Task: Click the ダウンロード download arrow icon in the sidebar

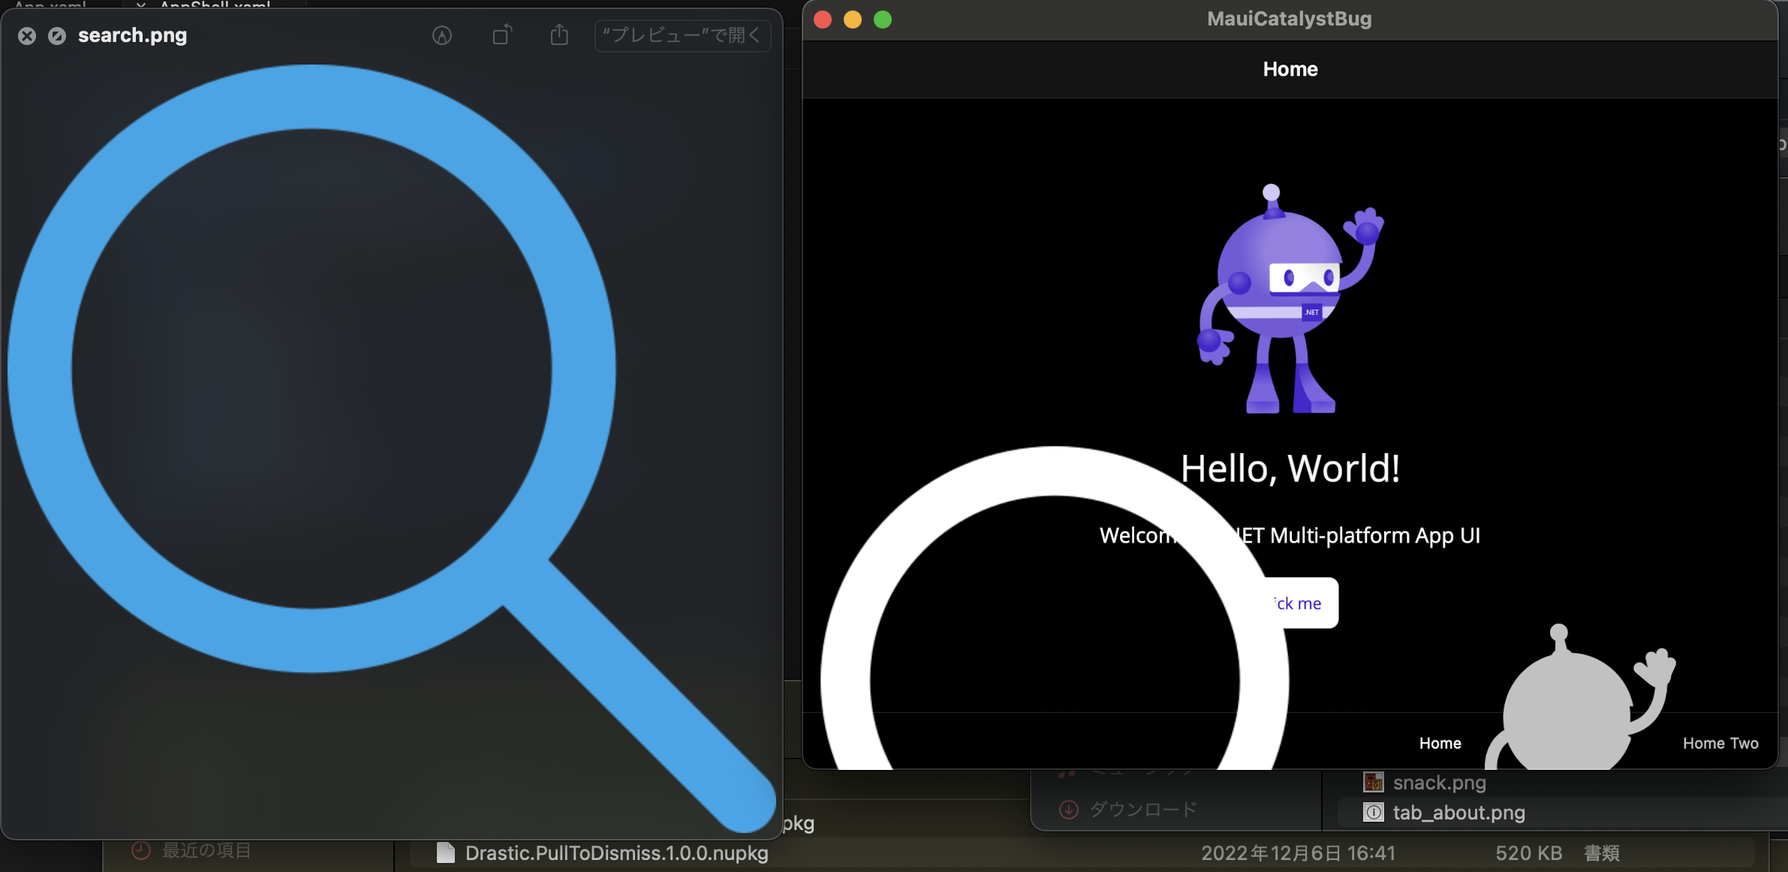Action: [1067, 809]
